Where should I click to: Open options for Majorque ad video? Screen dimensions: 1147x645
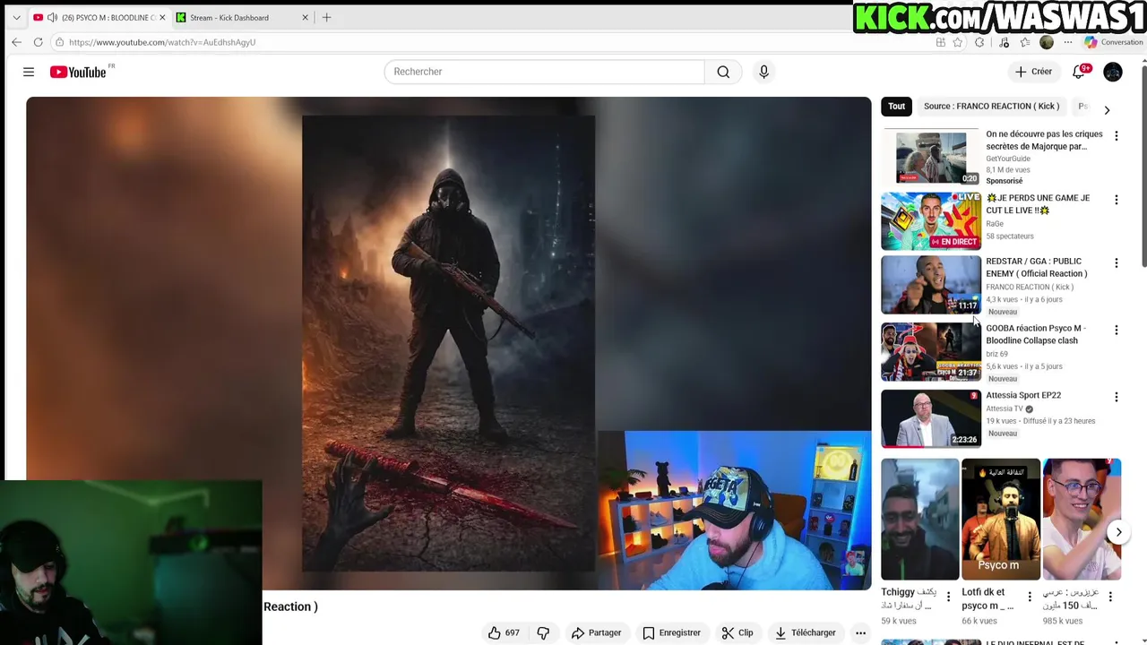1116,136
